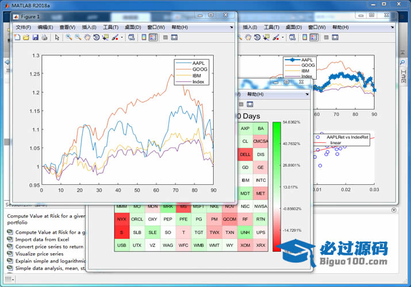The image size is (411, 287).
Task: Click the red NYX heatmap cell
Action: pyautogui.click(x=122, y=219)
